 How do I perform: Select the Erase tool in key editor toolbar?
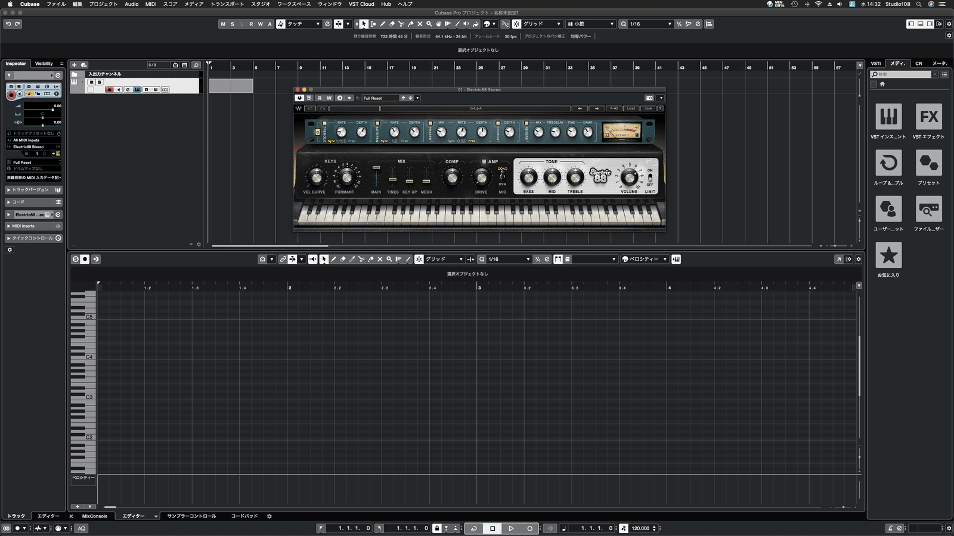343,259
